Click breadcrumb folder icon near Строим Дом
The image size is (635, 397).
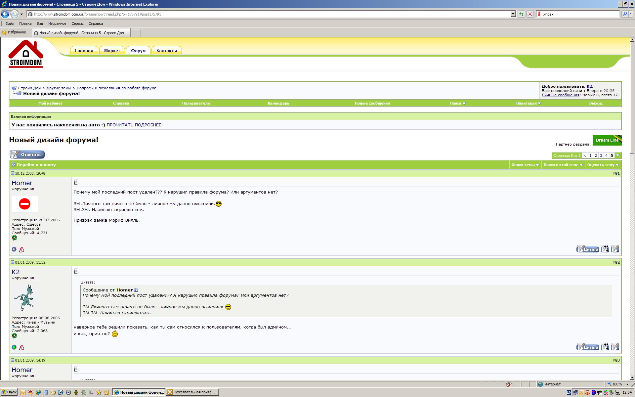14,88
